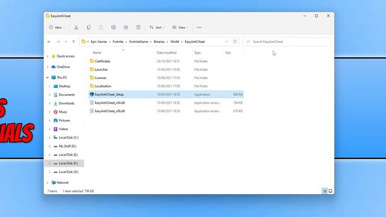
Task: Open Local Disk (G:) in sidebar
Action: pos(68,172)
